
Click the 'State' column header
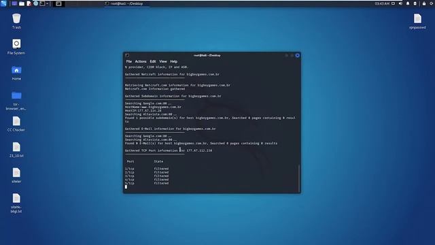(158, 161)
